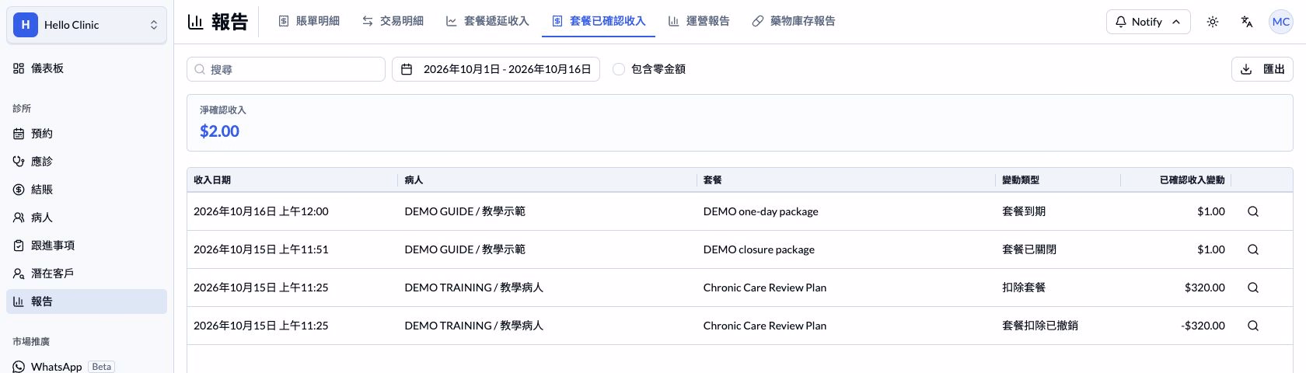Open 應診 in sidebar
This screenshot has height=373, width=1306.
click(x=86, y=162)
